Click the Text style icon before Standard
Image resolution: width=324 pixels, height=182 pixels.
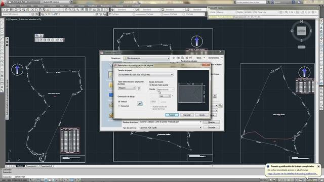point(112,10)
